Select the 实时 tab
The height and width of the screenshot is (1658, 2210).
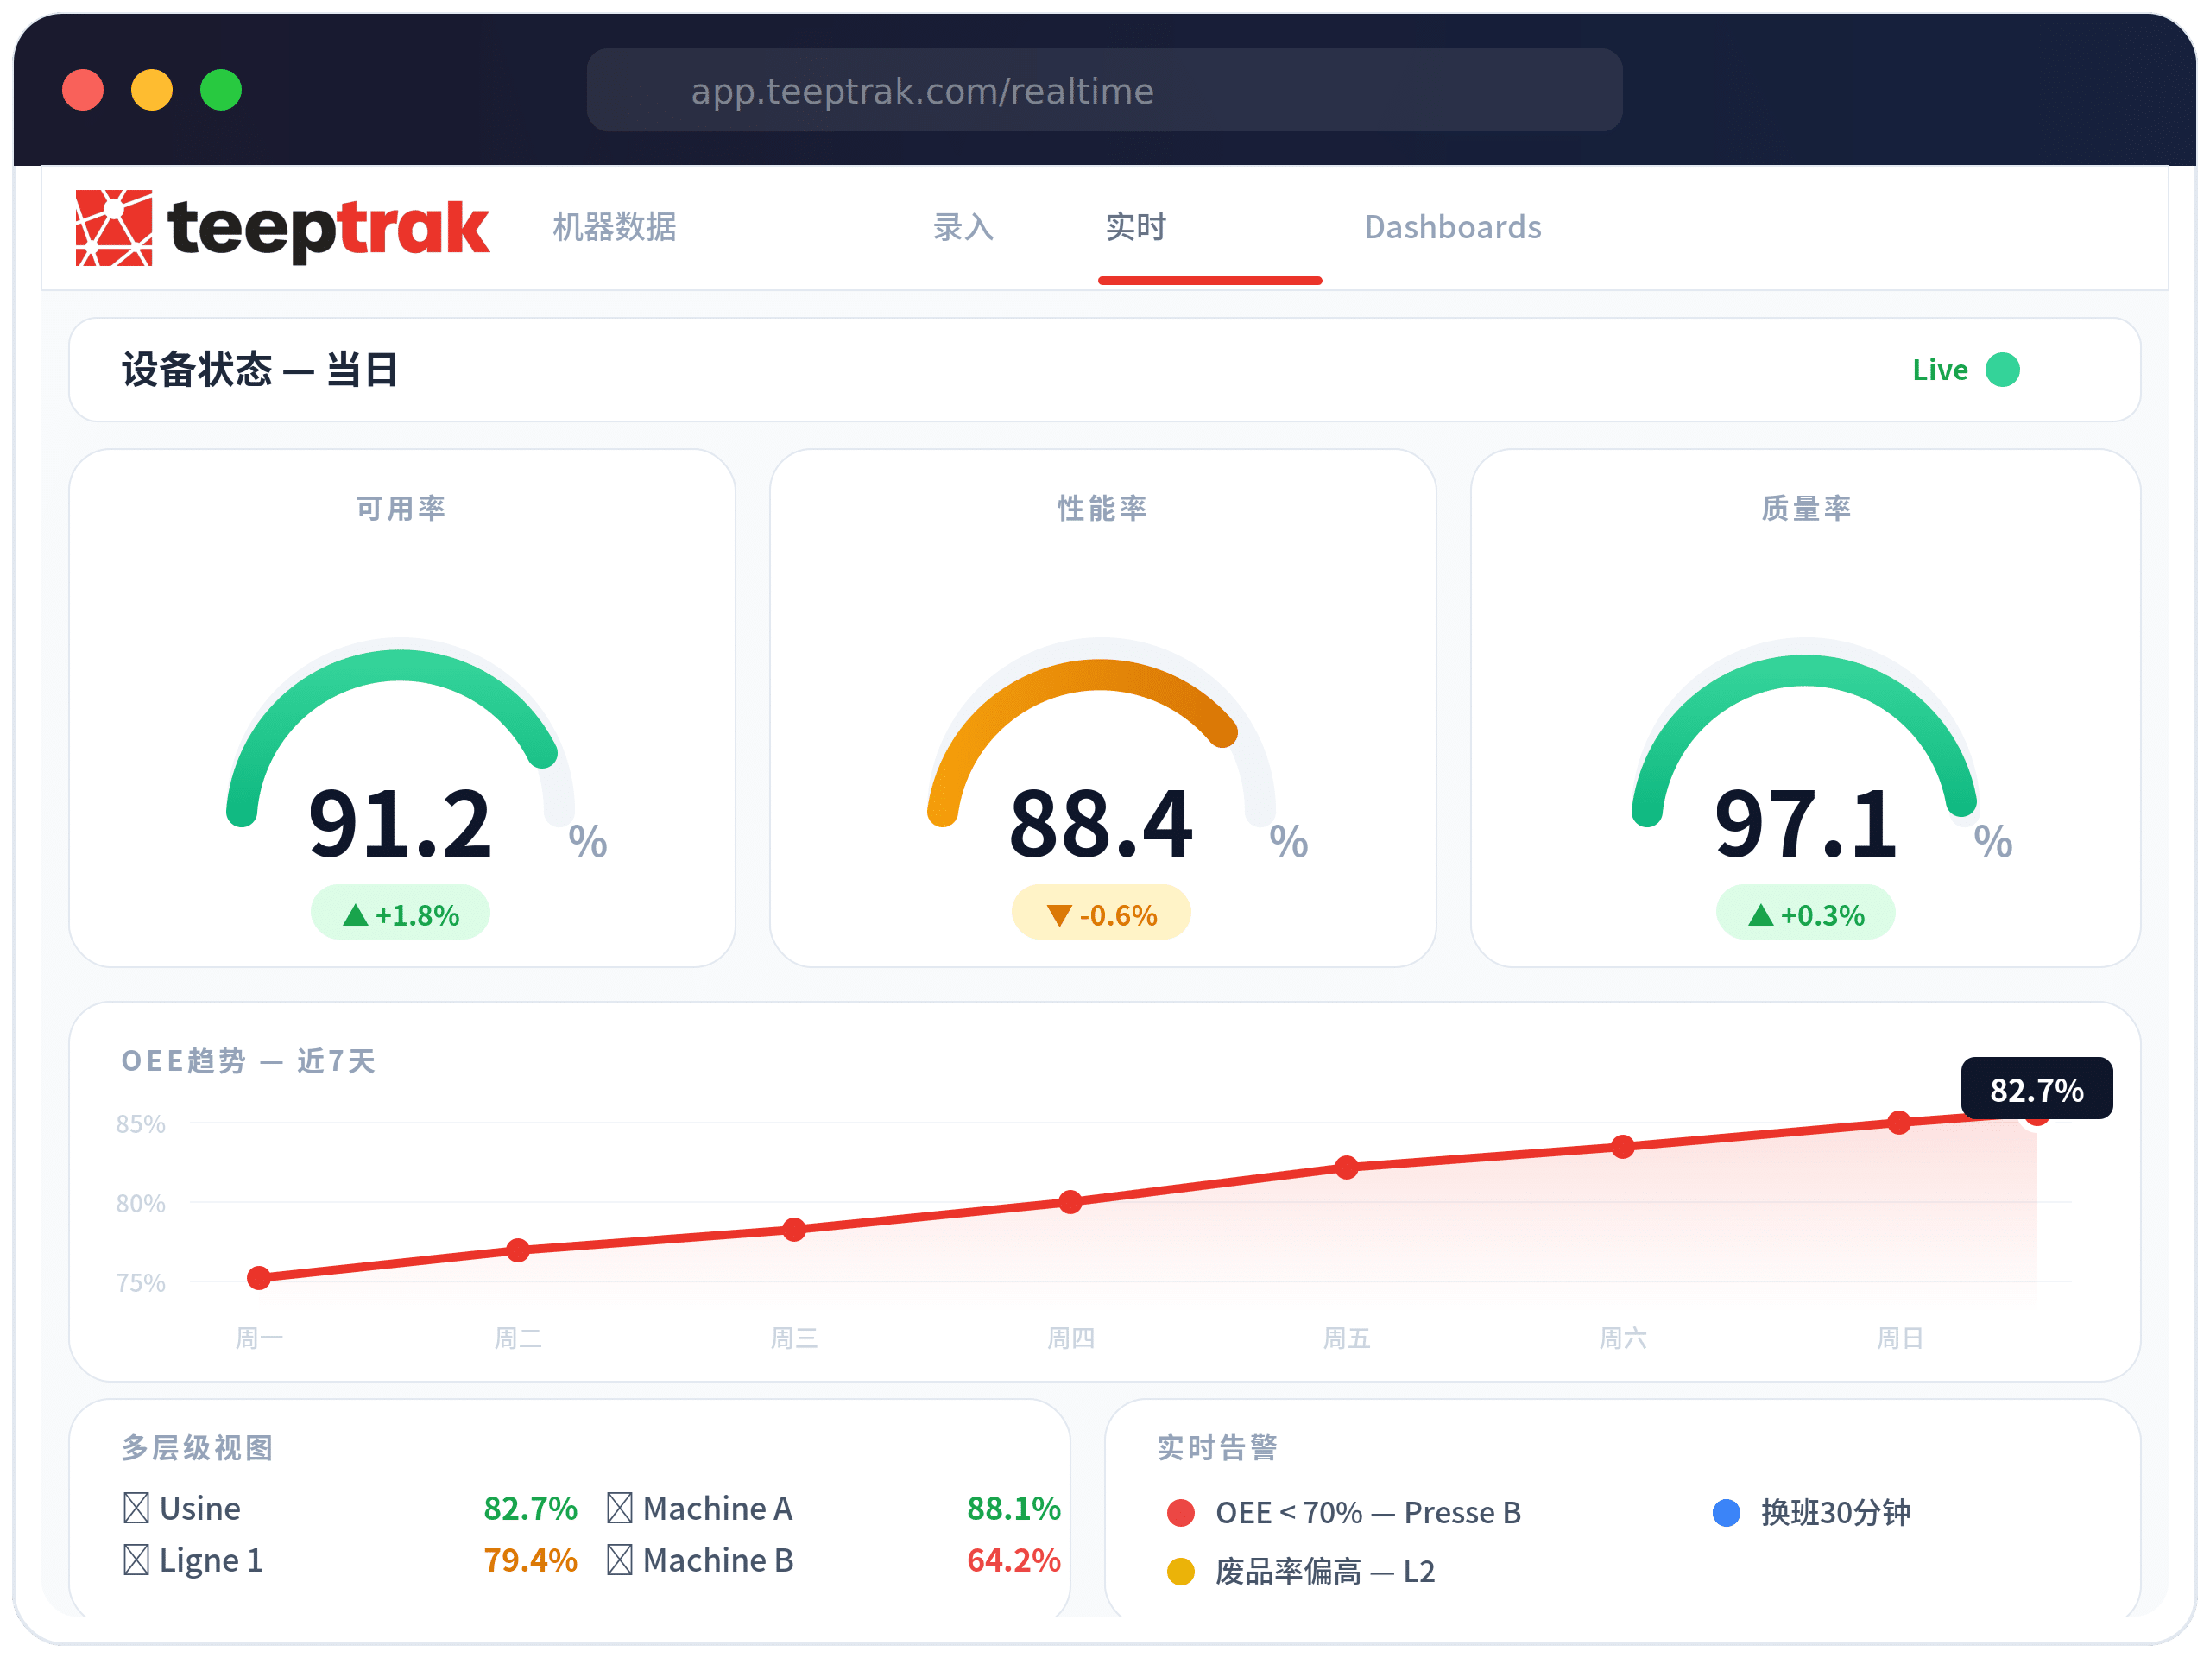pyautogui.click(x=1136, y=227)
